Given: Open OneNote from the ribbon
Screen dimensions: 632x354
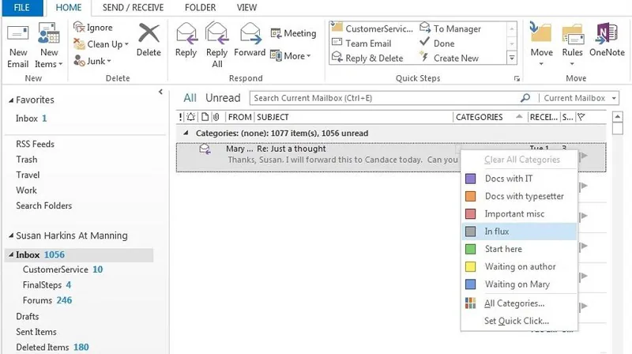Looking at the screenshot, I should pyautogui.click(x=607, y=36).
